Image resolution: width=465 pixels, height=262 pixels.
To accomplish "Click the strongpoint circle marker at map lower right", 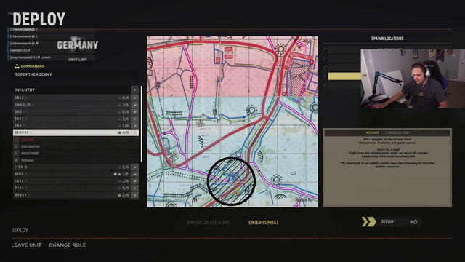I will click(x=276, y=180).
